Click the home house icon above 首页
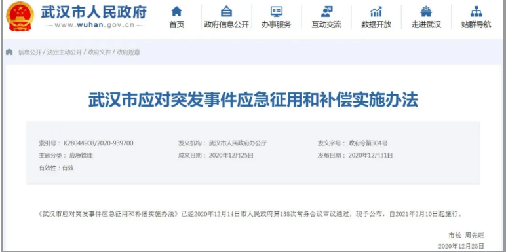 [176, 12]
